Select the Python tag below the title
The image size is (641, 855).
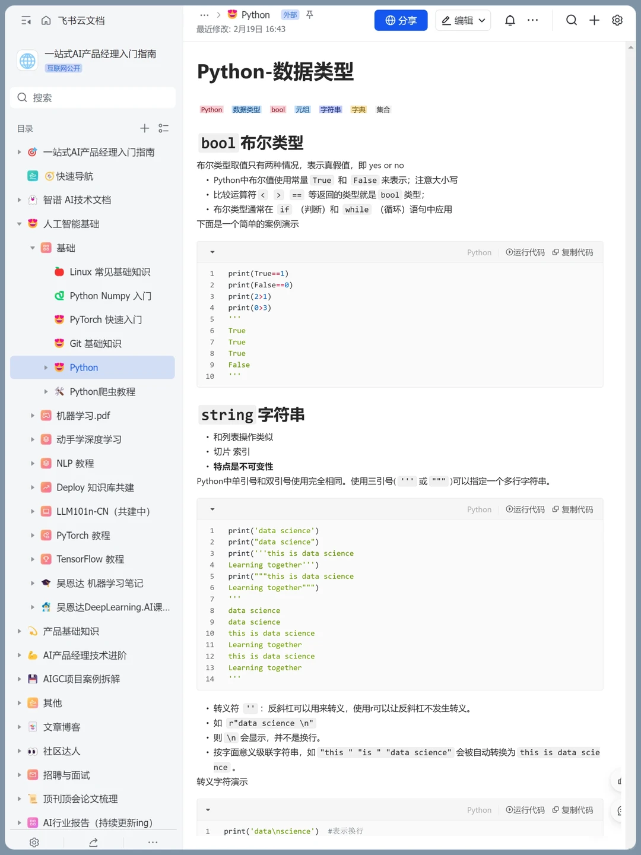tap(211, 109)
